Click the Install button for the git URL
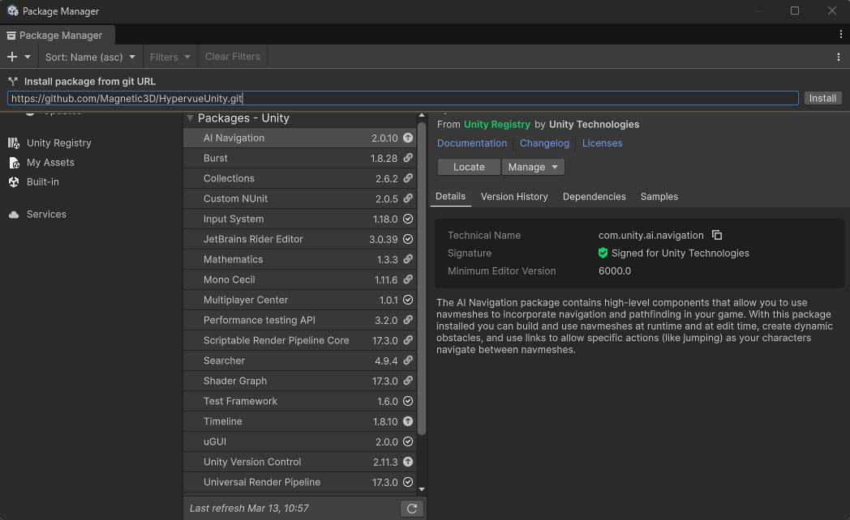 pyautogui.click(x=822, y=97)
